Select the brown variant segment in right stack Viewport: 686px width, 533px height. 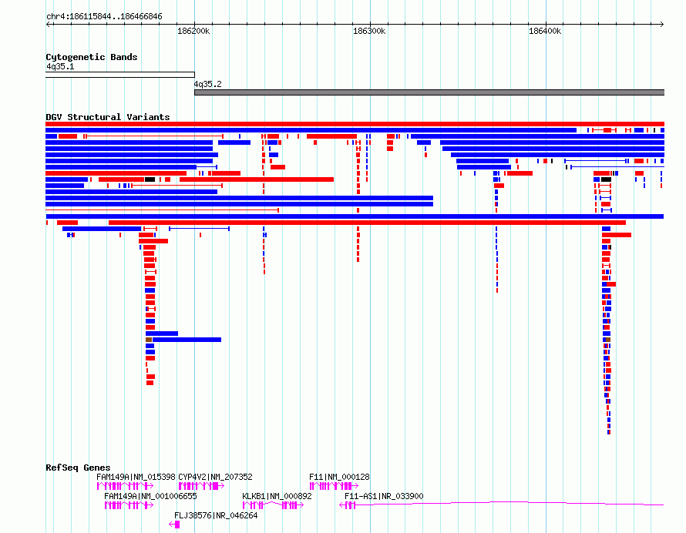(x=608, y=340)
